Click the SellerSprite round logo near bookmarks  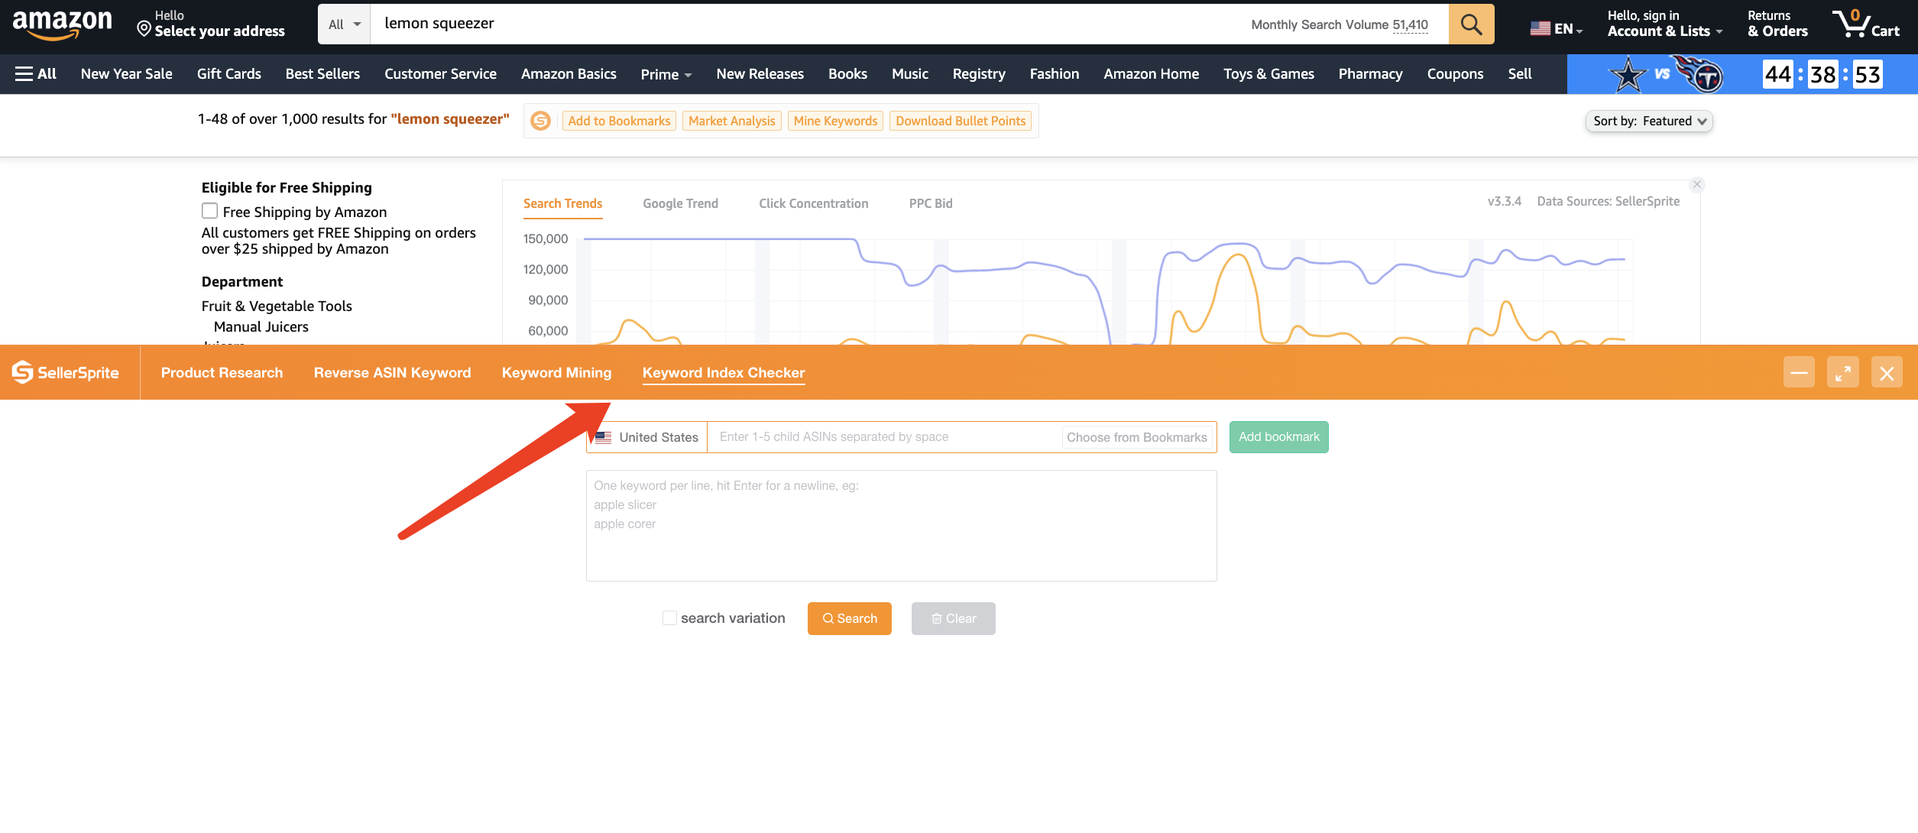tap(541, 121)
